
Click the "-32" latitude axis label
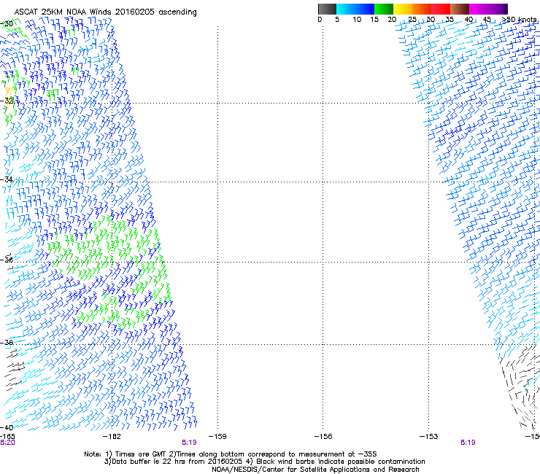[7, 101]
